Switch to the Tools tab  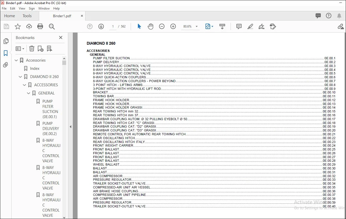[x=27, y=16]
